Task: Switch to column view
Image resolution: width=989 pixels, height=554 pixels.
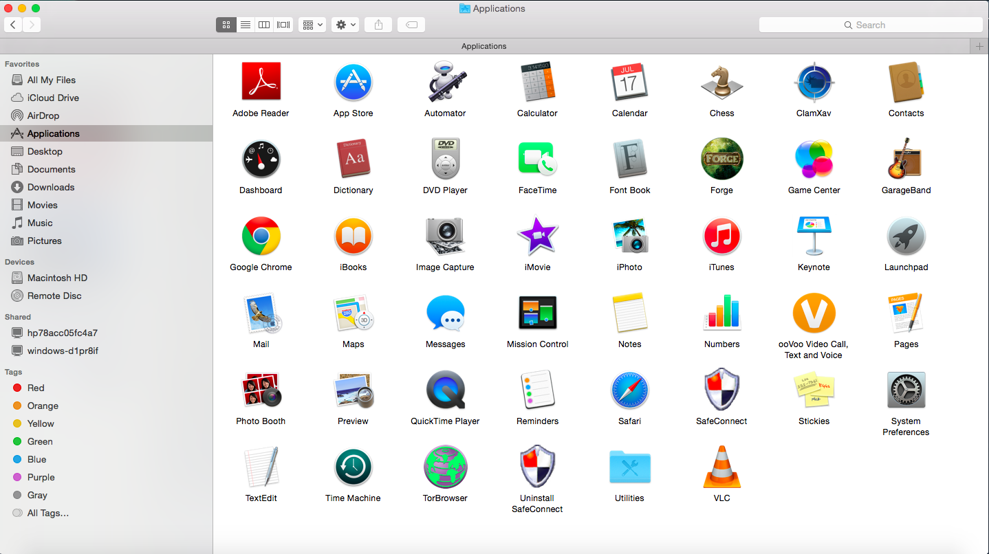Action: pos(264,25)
